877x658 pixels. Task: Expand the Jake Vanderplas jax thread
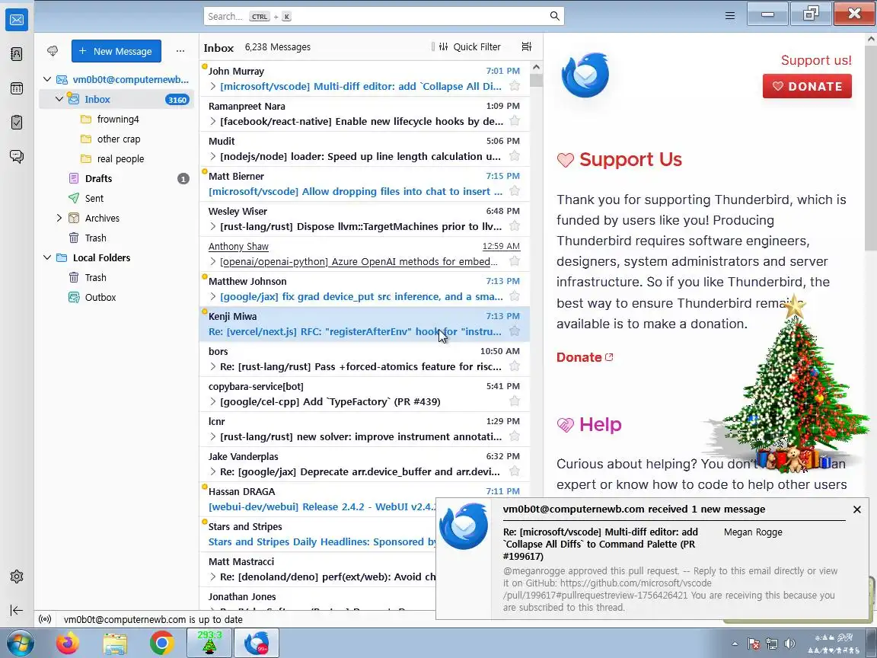(x=212, y=471)
